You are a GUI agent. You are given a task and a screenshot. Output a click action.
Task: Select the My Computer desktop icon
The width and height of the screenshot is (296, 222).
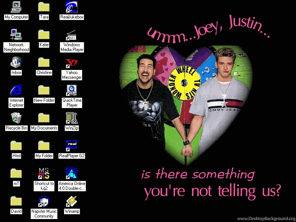16,7
